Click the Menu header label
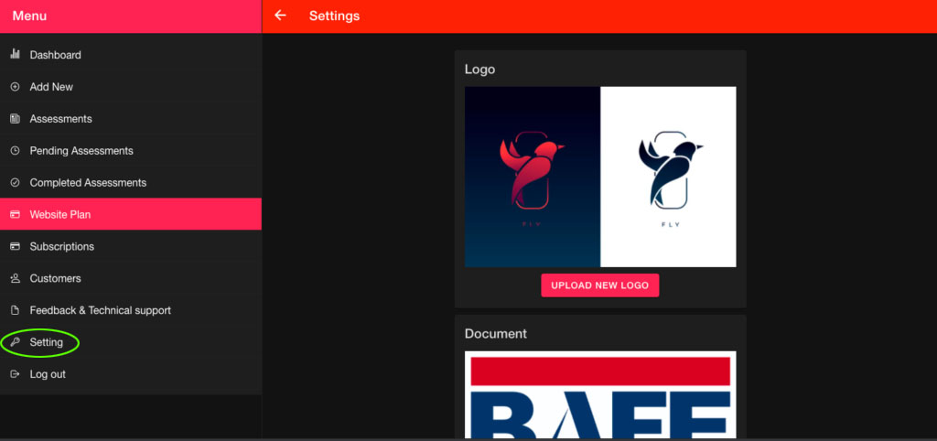 pyautogui.click(x=29, y=16)
